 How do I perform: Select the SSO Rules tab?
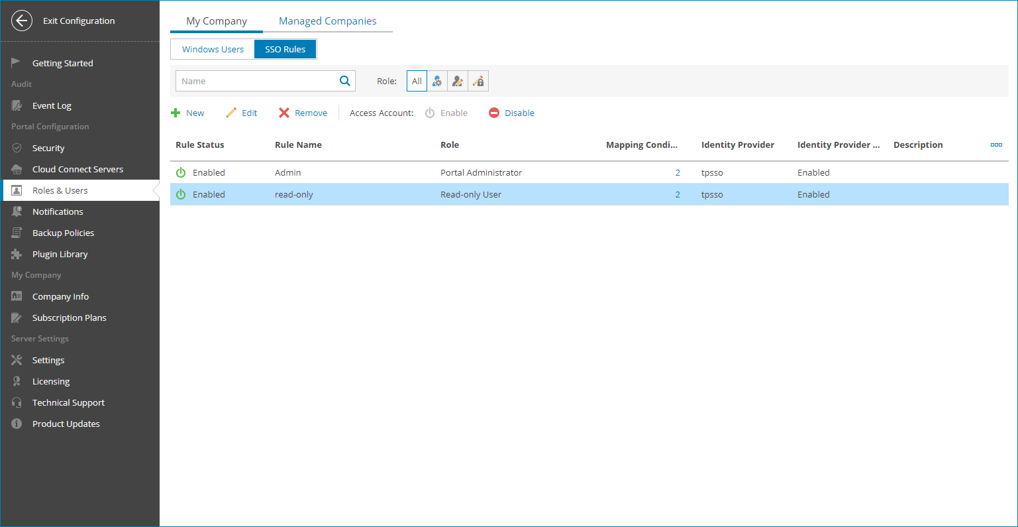(x=285, y=49)
